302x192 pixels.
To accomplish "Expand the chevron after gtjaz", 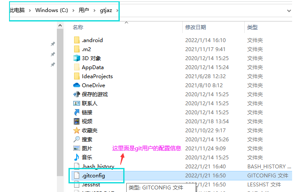I will click(117, 10).
